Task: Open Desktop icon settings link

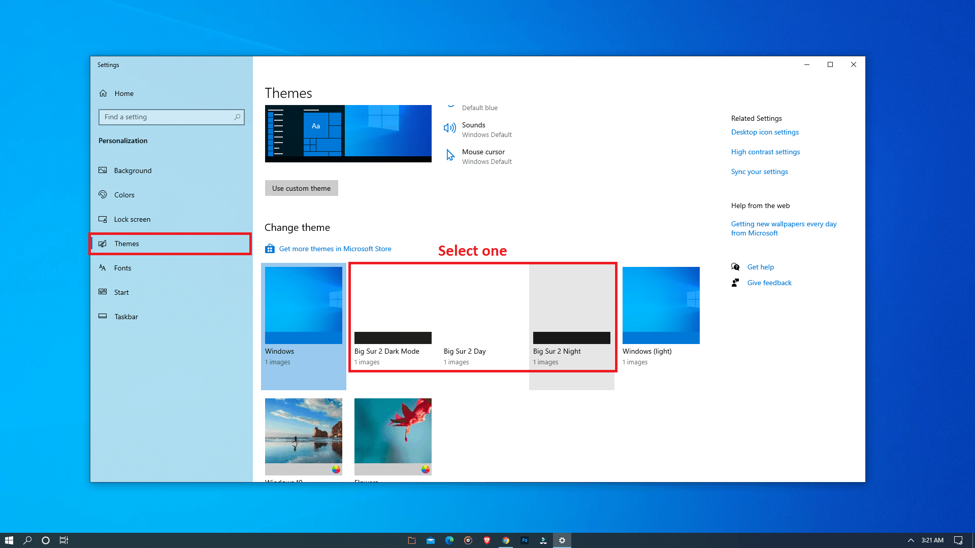Action: coord(765,132)
